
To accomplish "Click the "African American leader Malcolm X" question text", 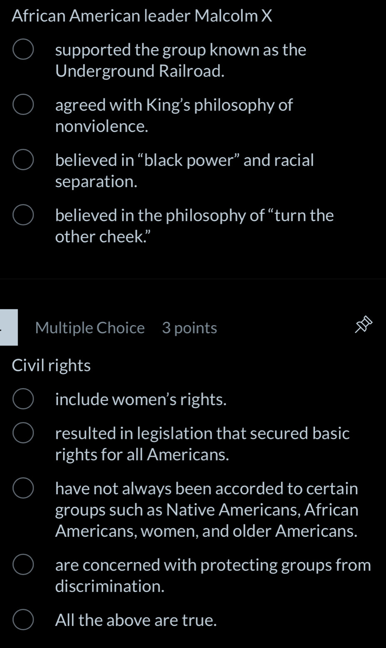I will pos(141,16).
